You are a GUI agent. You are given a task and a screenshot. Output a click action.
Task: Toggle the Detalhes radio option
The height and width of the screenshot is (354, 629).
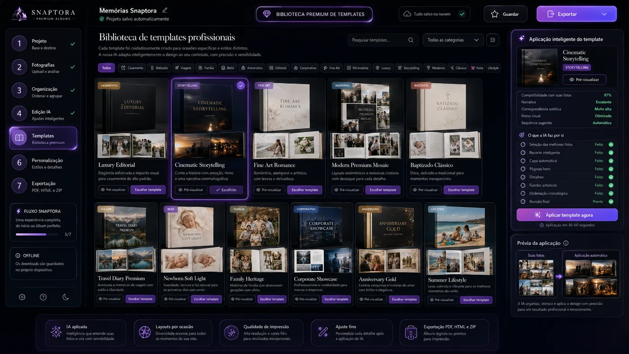(x=523, y=177)
